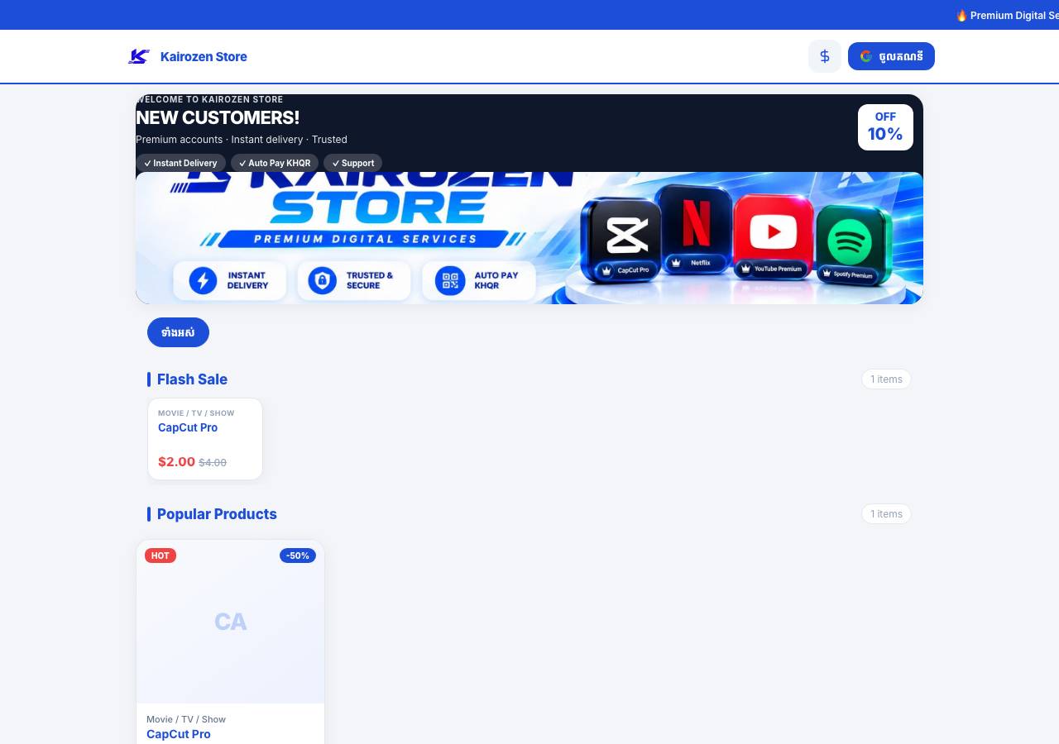
Task: Select the Support feature chip
Action: pos(352,163)
